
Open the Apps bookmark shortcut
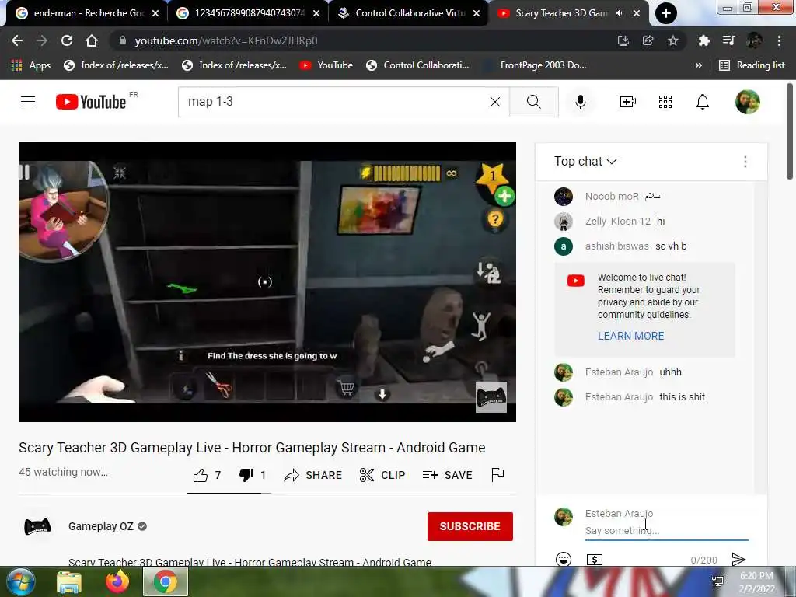pyautogui.click(x=30, y=65)
